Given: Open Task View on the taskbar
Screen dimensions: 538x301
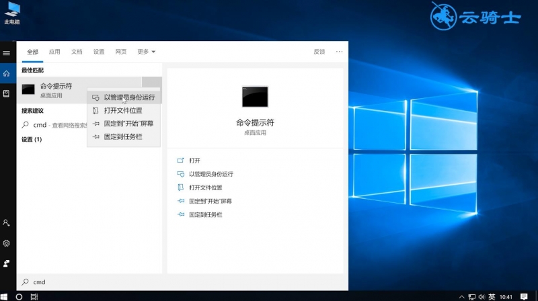Looking at the screenshot, I should point(34,296).
